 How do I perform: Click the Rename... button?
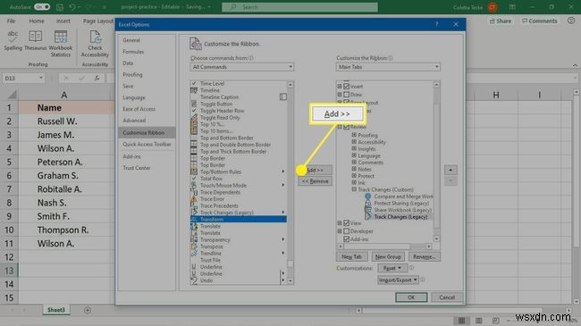425,256
